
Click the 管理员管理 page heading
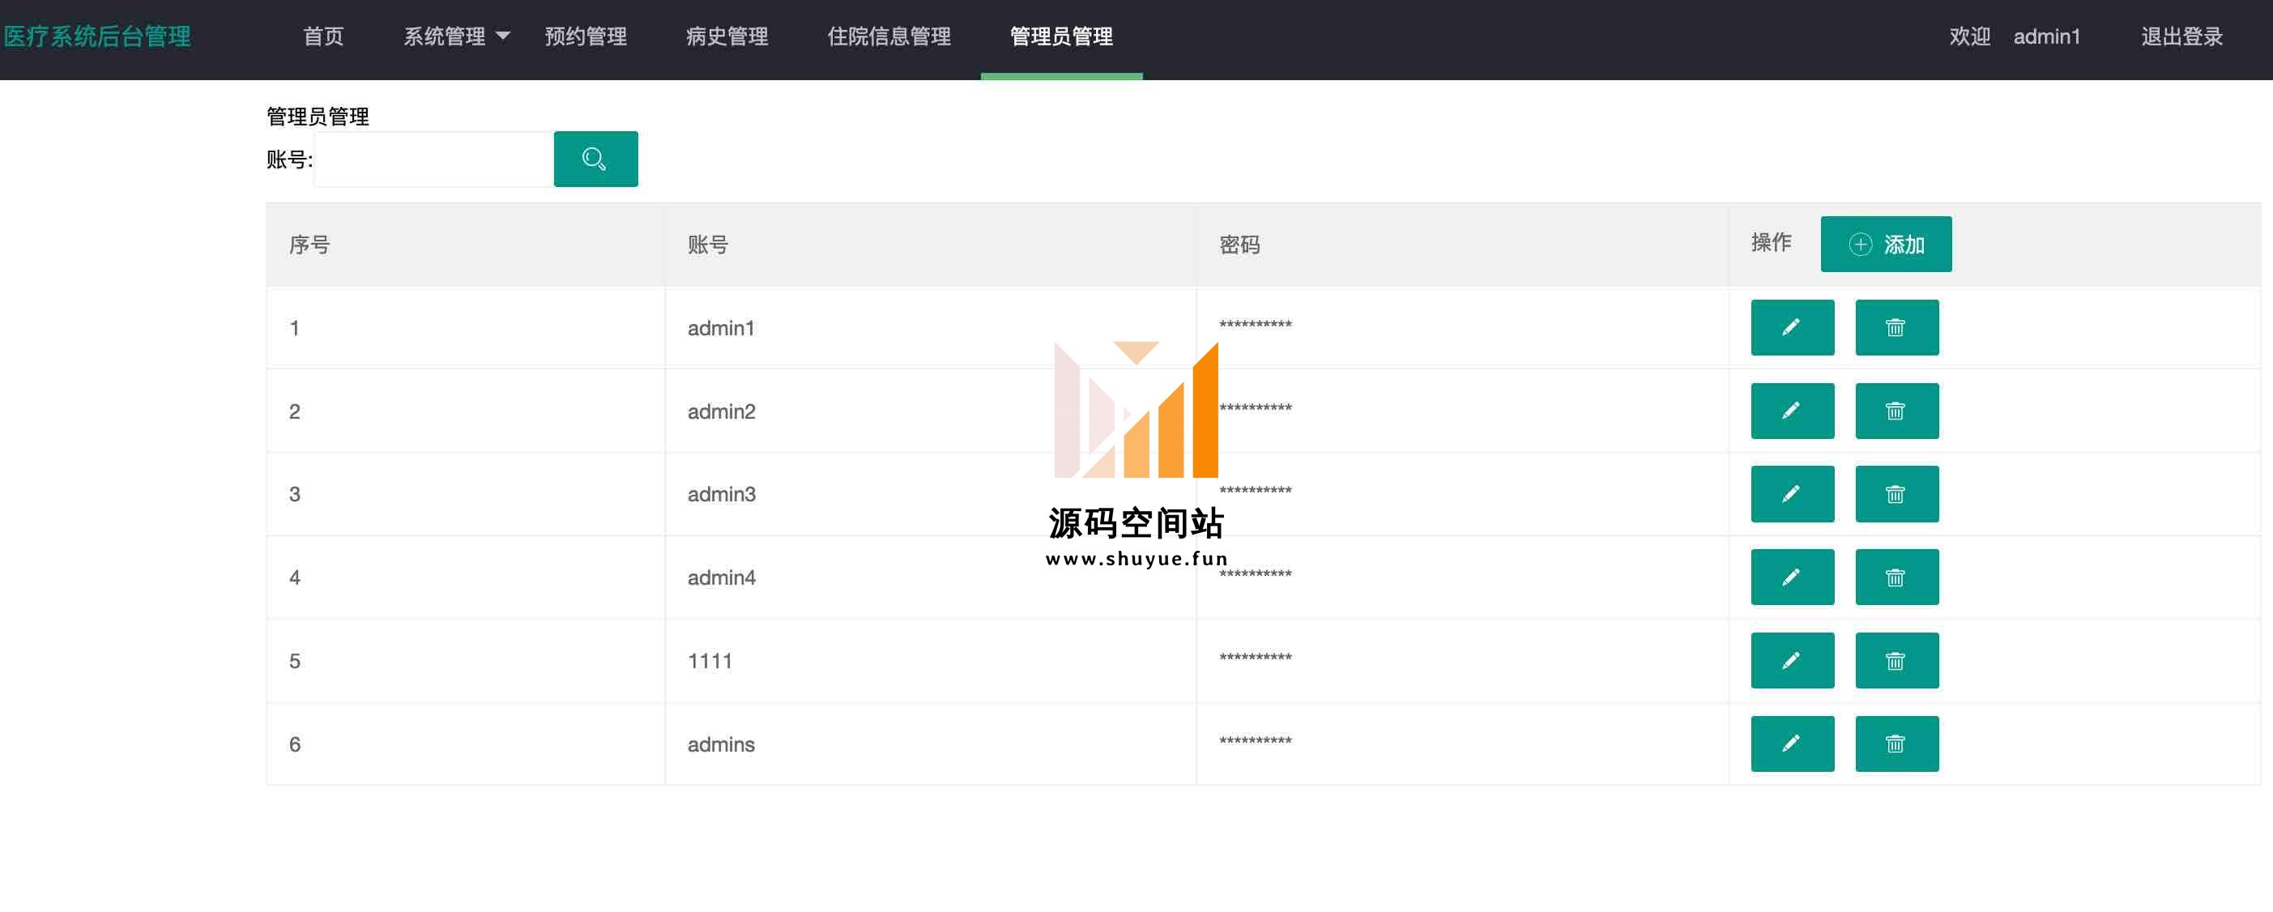click(x=318, y=116)
